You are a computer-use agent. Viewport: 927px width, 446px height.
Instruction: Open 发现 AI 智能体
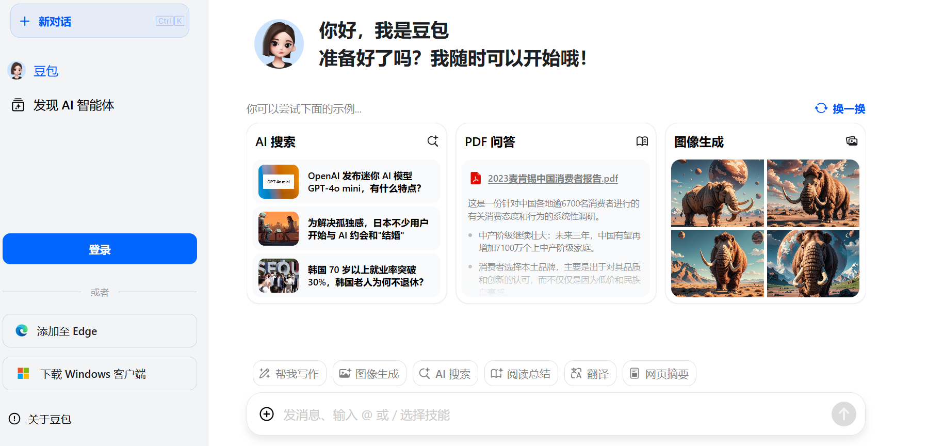pos(73,105)
